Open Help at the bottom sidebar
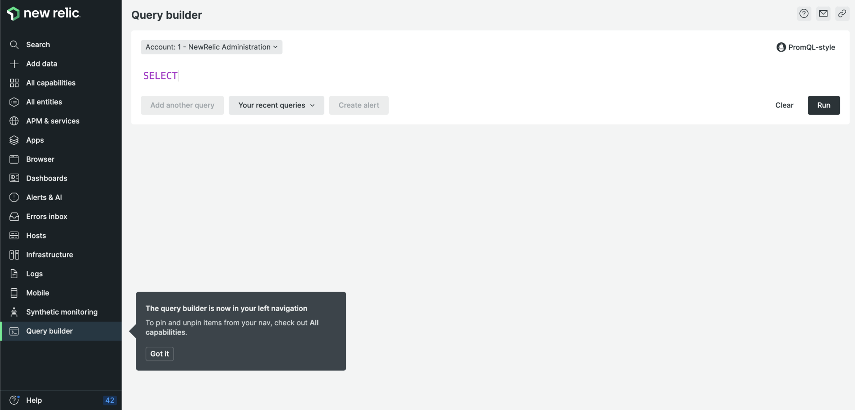This screenshot has width=855, height=410. pos(34,400)
